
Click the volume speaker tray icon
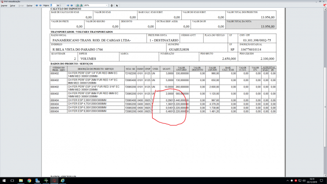(x=304, y=181)
